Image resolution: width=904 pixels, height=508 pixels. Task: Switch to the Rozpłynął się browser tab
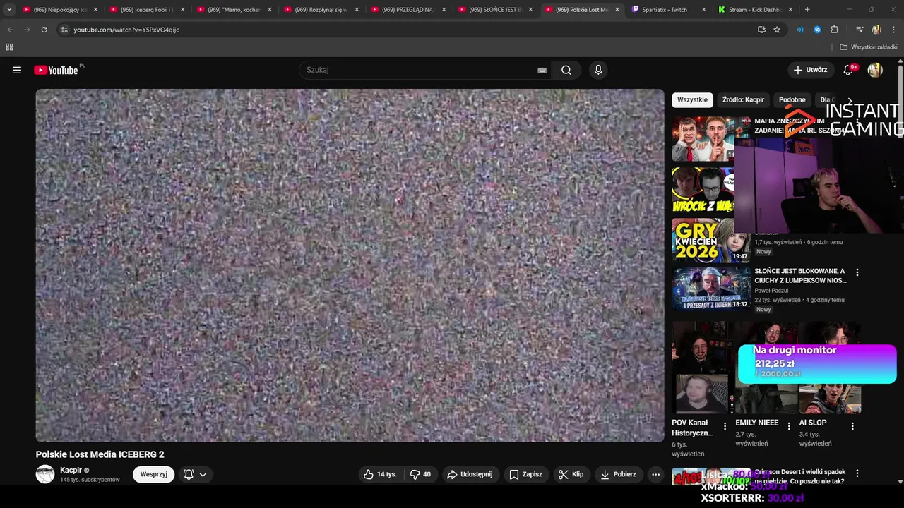[321, 10]
